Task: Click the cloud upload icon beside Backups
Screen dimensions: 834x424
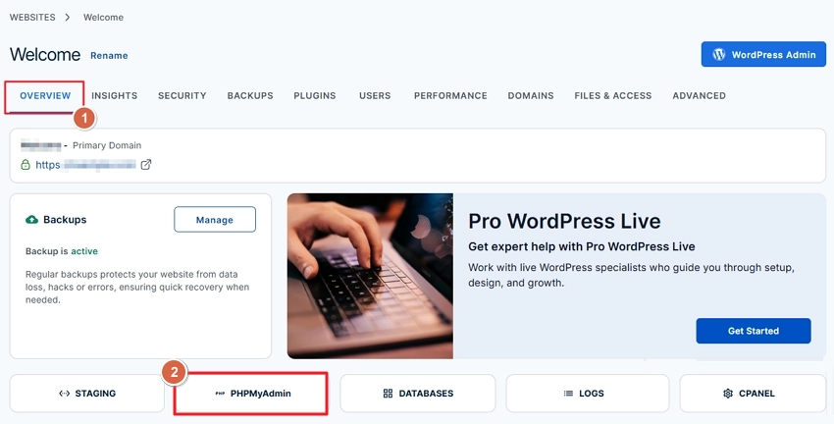Action: pos(32,219)
